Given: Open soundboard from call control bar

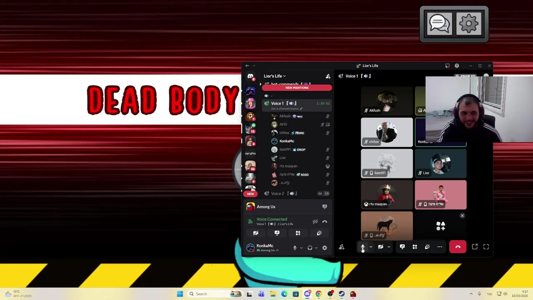Looking at the screenshot, I should 427,247.
